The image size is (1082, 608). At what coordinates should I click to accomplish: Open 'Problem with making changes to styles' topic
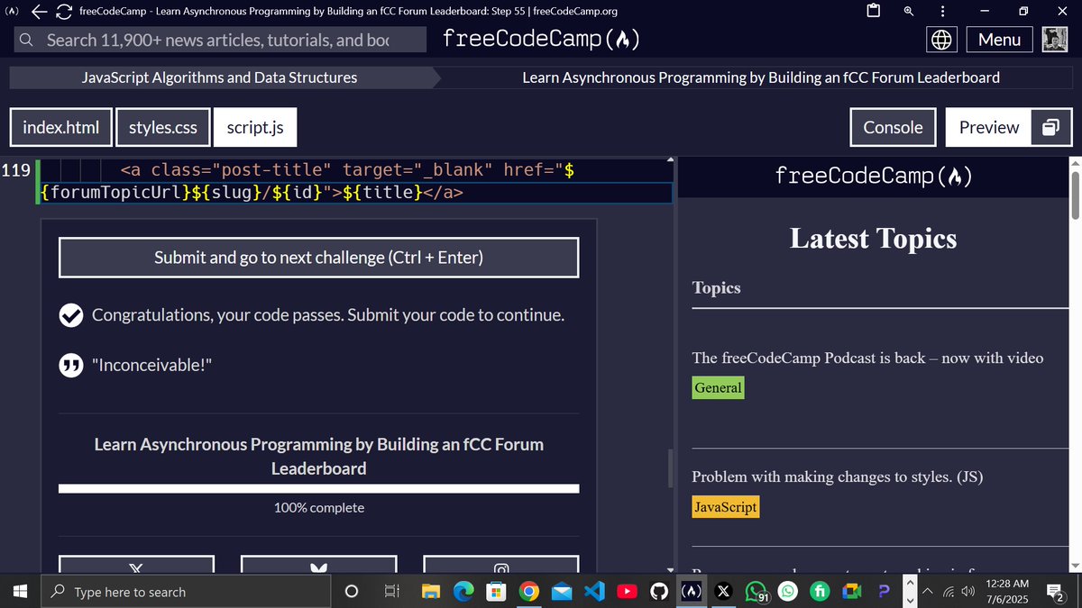pyautogui.click(x=837, y=477)
